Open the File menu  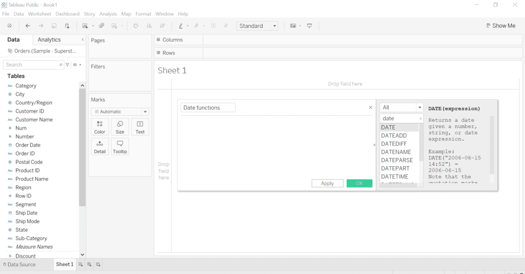[5, 14]
